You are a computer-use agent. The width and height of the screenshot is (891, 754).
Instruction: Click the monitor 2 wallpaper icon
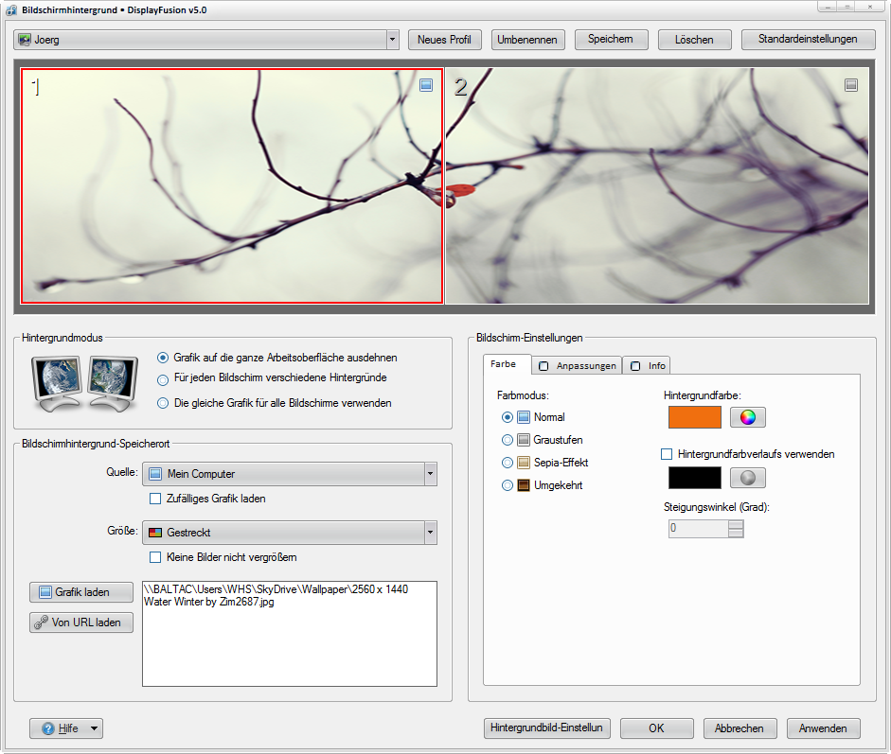851,85
